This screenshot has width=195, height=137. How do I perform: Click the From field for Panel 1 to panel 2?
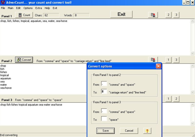[104, 84]
